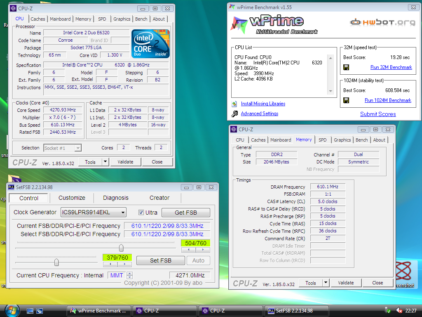Open Tools dropdown arrow in CPU window

(x=105, y=162)
